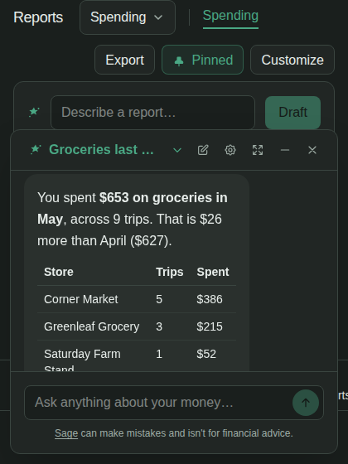Image resolution: width=348 pixels, height=464 pixels.
Task: Select the Greenleaf Grocery row name
Action: (91, 326)
